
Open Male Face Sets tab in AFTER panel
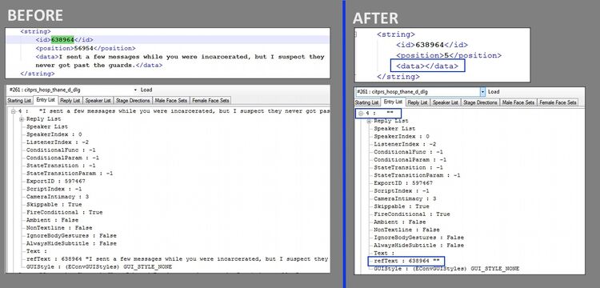click(518, 102)
